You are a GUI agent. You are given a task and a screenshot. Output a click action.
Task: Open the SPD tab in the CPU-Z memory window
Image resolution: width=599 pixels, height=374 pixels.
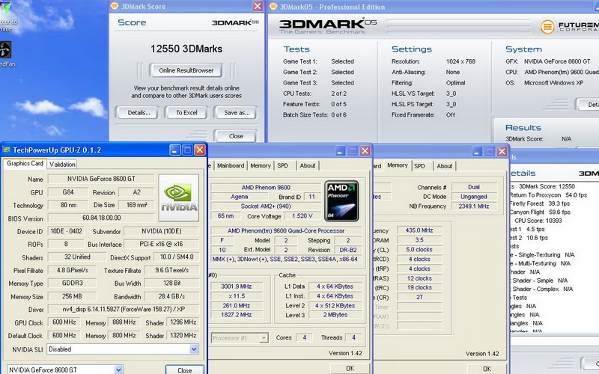click(x=419, y=166)
